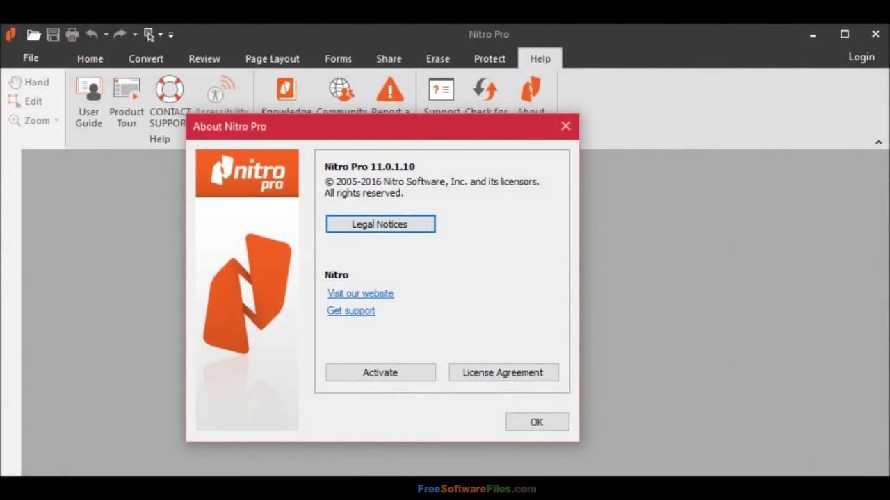Expand the Undo history dropdown arrow
Image resolution: width=890 pixels, height=500 pixels.
106,35
